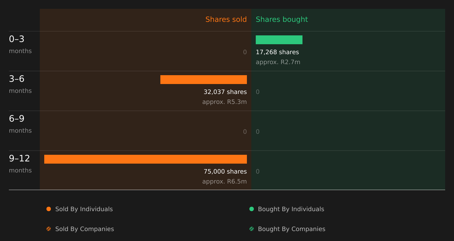Click the orange Sold By Individuals legend dot
Screen dimensions: 454x241
(x=49, y=209)
